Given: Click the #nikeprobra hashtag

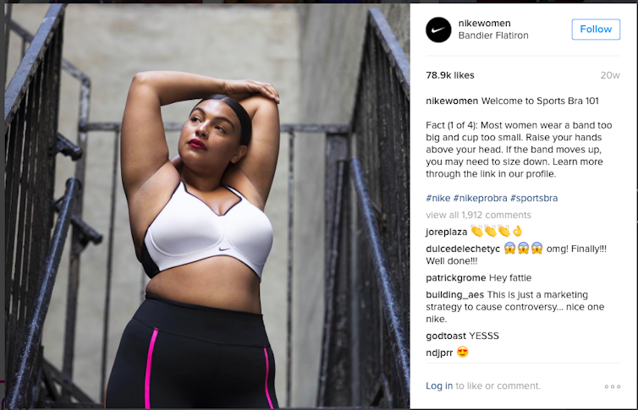Looking at the screenshot, I should [480, 198].
